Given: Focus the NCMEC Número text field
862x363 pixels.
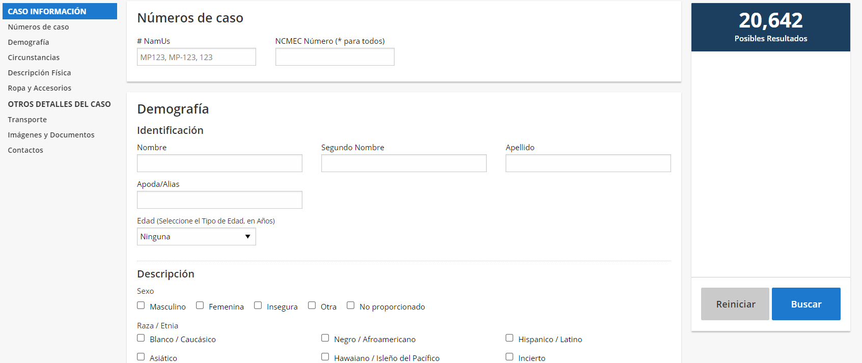Looking at the screenshot, I should coord(335,57).
